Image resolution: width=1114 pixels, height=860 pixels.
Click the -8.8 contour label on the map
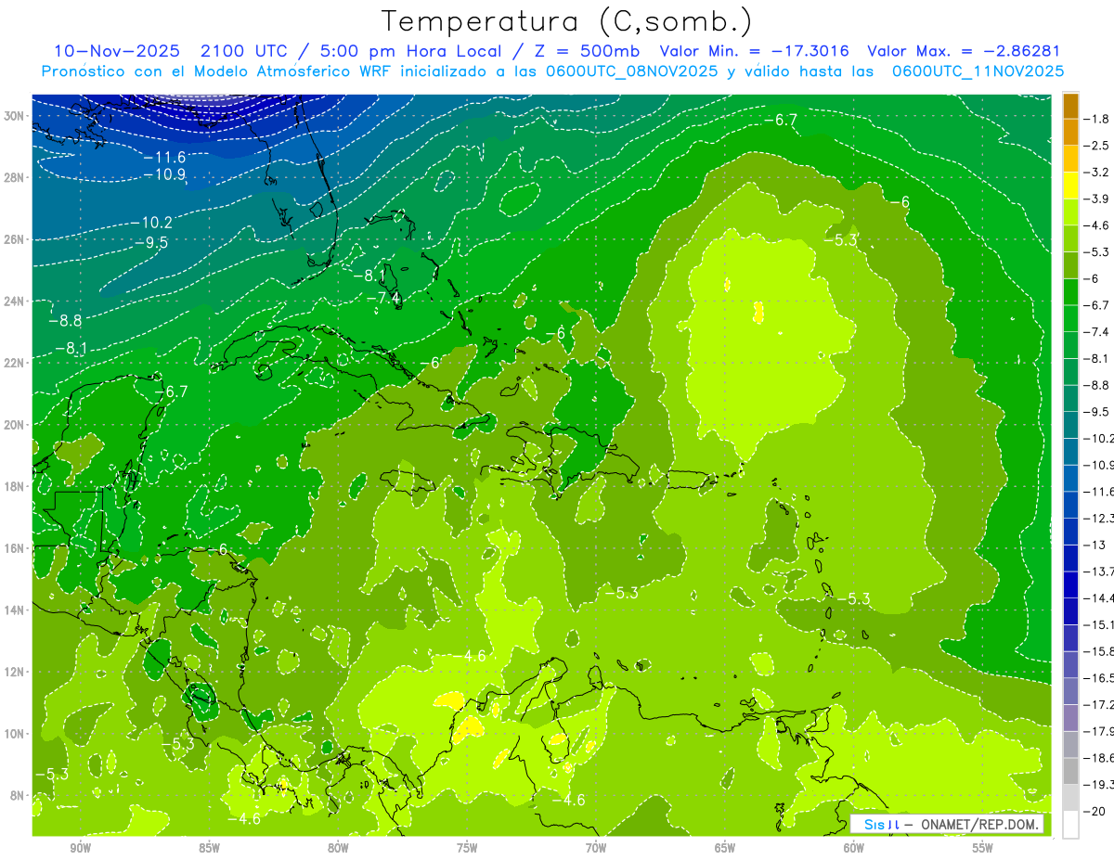(65, 320)
